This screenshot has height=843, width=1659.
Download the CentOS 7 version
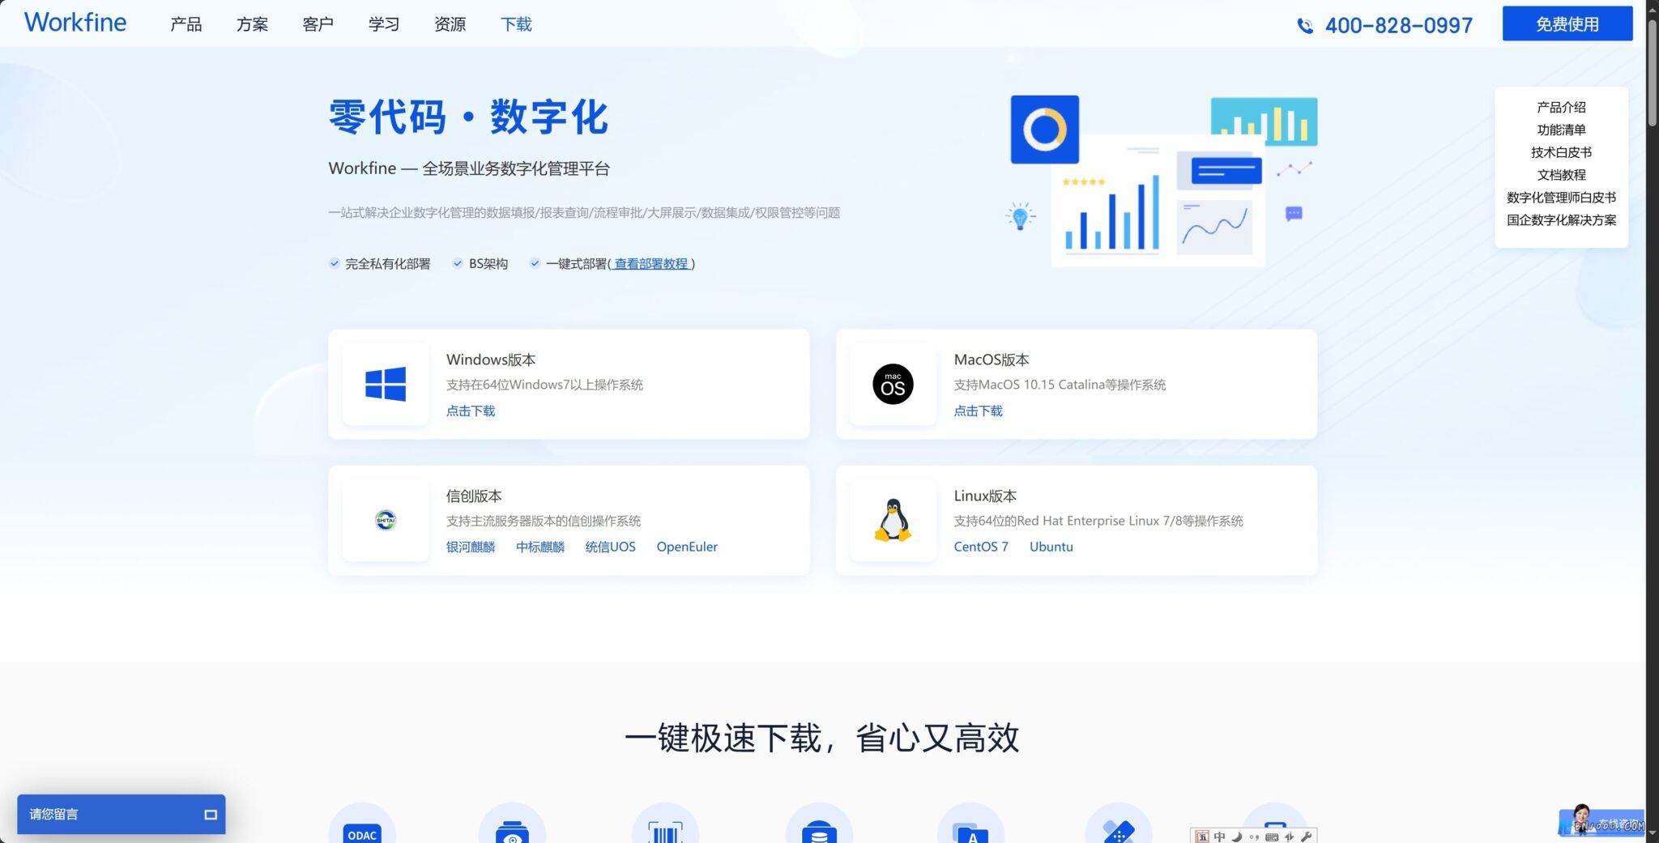click(x=981, y=547)
